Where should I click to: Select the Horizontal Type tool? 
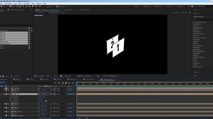[x=23, y=6]
